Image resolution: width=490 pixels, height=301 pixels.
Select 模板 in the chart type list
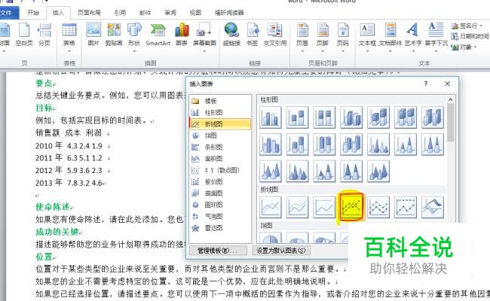(x=220, y=101)
